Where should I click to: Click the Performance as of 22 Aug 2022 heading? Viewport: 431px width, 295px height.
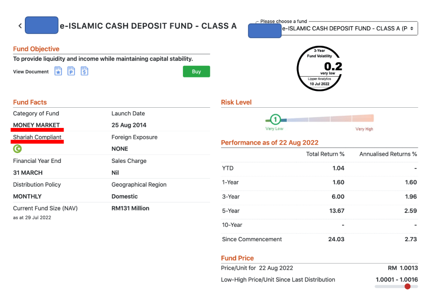(x=270, y=142)
